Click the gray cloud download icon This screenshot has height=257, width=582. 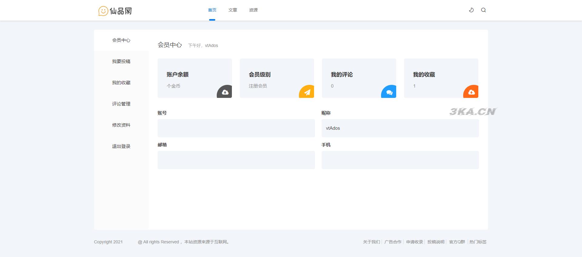pyautogui.click(x=225, y=92)
